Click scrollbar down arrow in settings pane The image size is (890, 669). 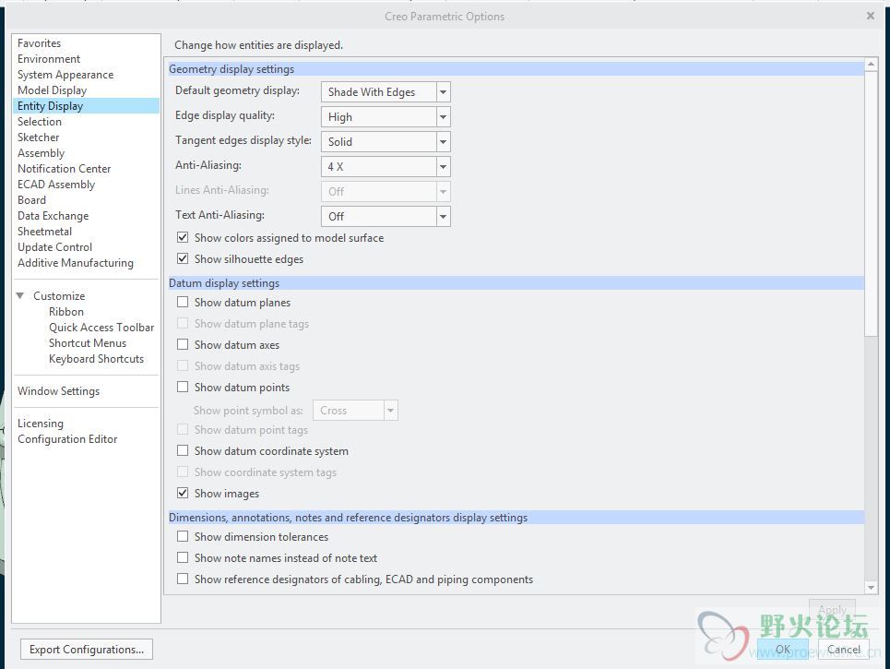(x=871, y=588)
